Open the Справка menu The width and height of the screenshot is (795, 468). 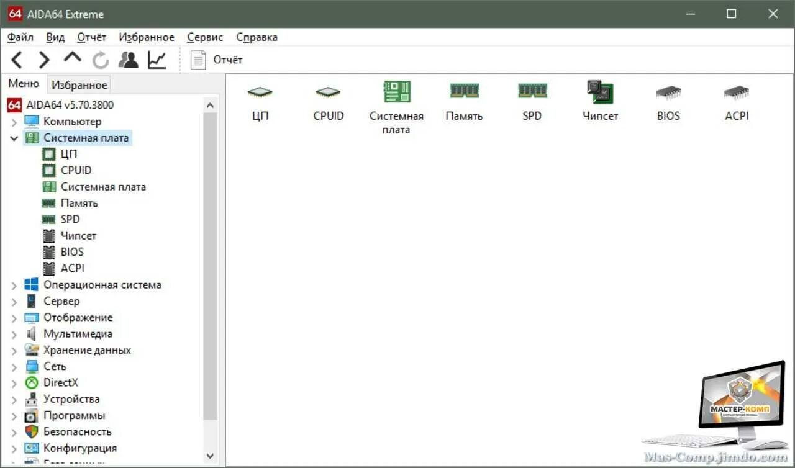coord(257,37)
